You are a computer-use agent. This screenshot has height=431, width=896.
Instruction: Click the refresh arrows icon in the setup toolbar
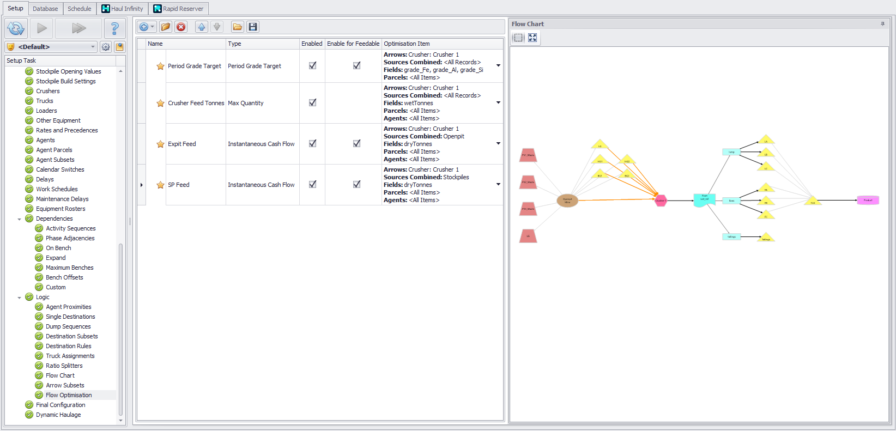coord(16,28)
